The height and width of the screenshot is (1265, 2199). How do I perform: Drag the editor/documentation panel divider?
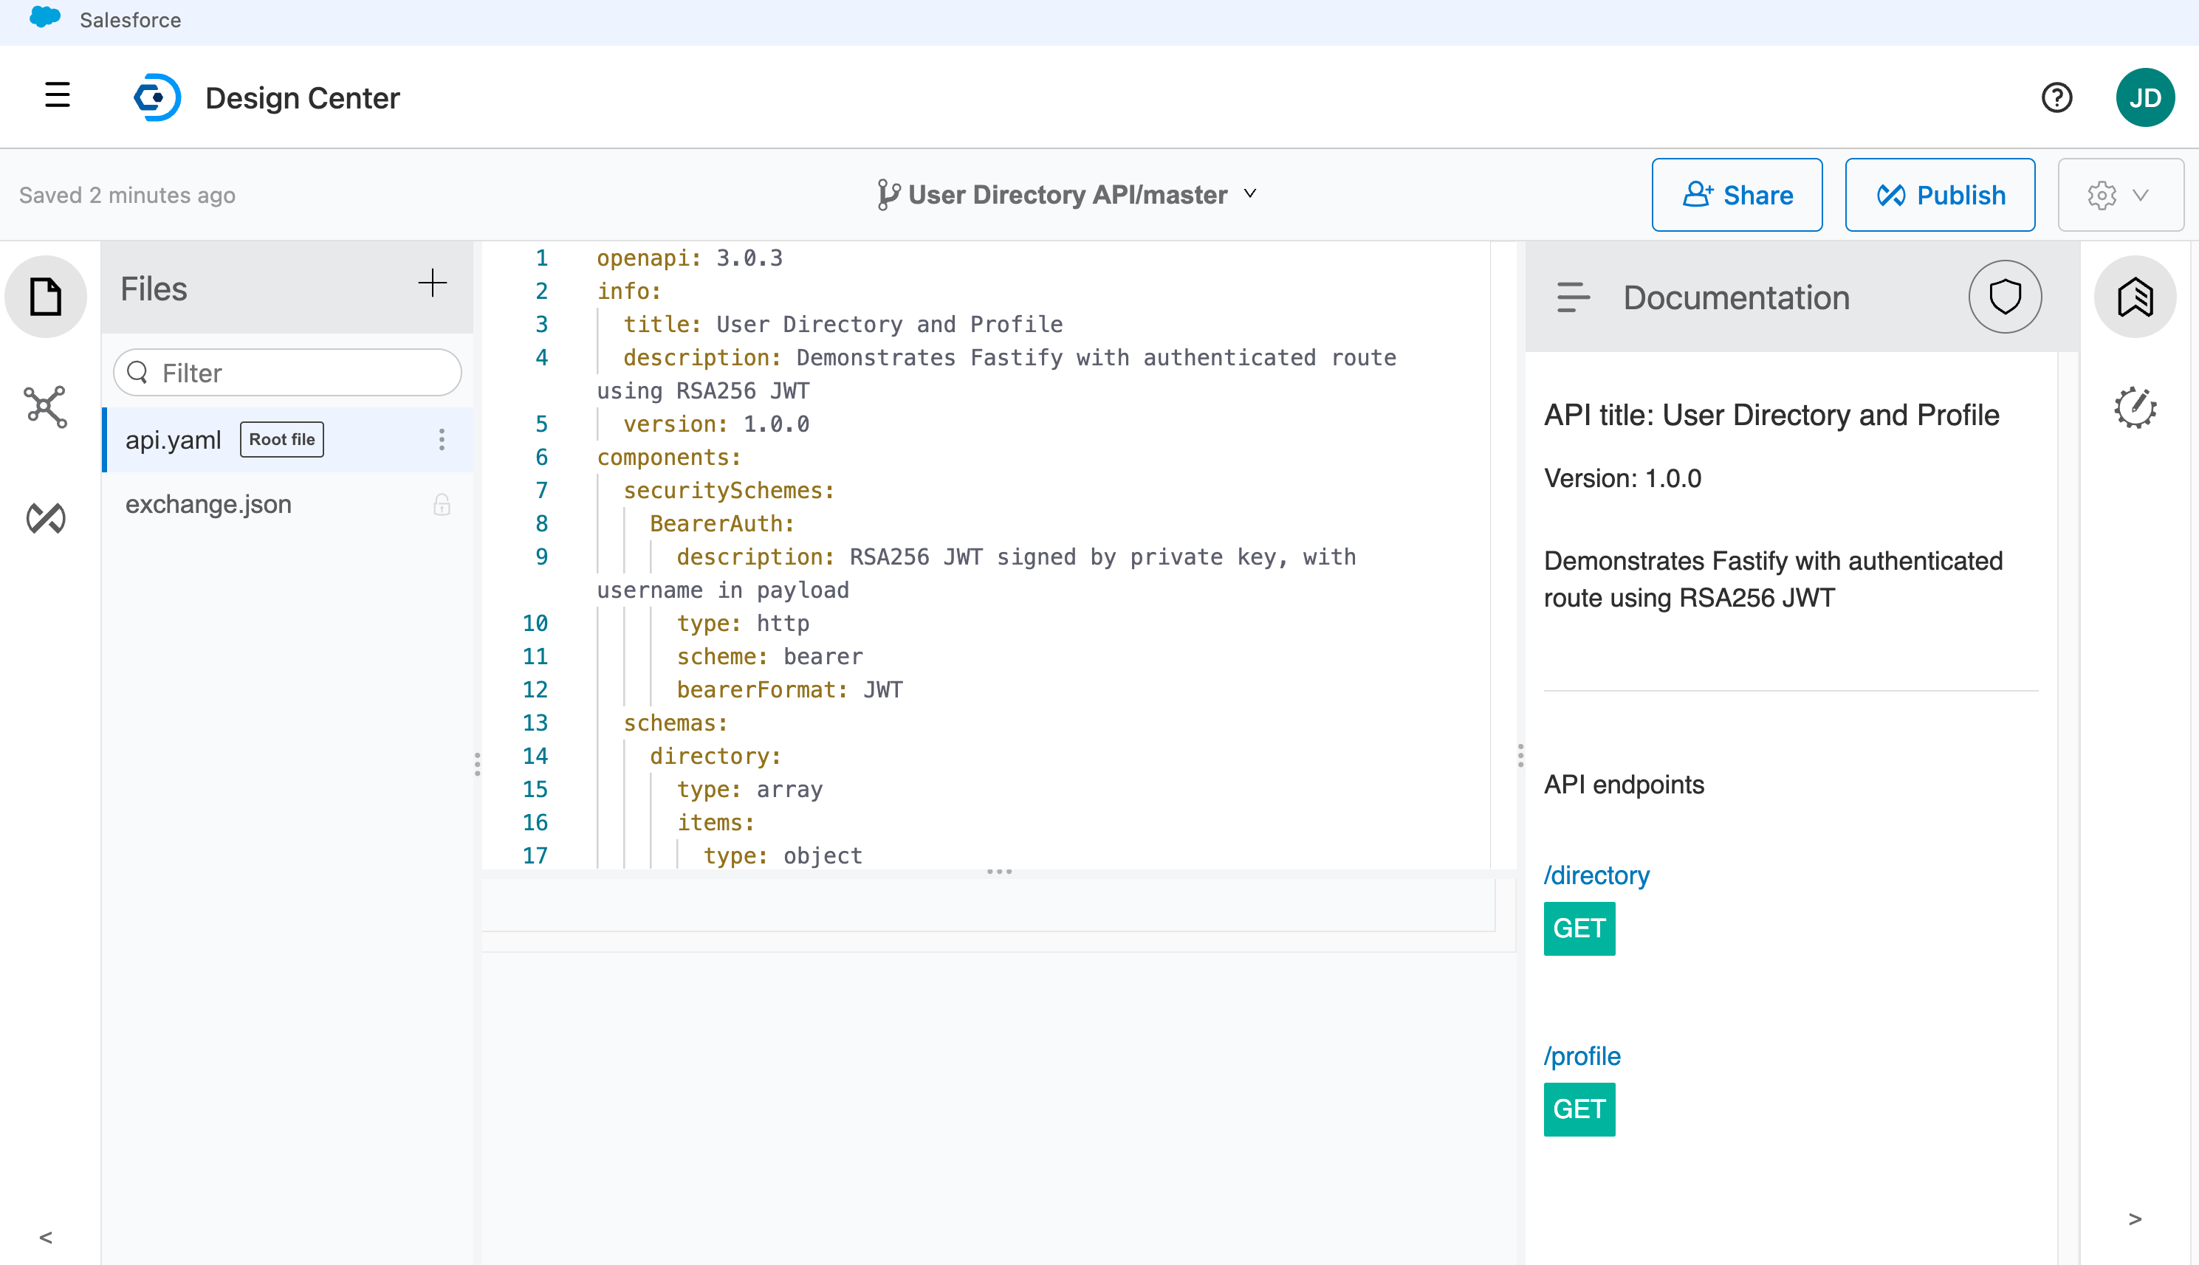1521,755
